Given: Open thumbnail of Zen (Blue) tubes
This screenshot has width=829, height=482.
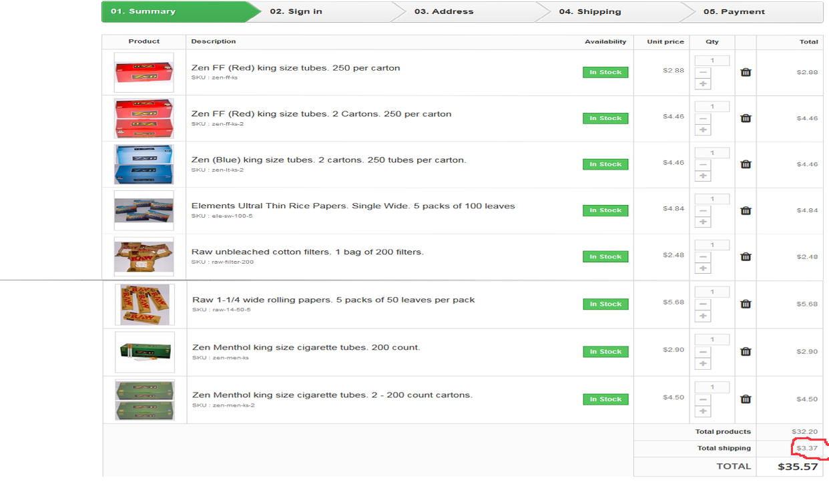Looking at the screenshot, I should point(144,164).
